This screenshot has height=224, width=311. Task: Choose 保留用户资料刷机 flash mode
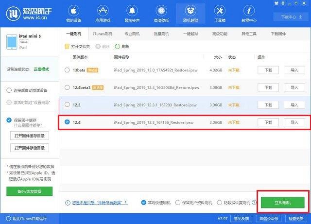tap(178, 203)
